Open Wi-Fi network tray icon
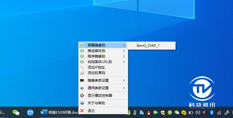Image resolution: width=233 pixels, height=118 pixels. [x=219, y=113]
